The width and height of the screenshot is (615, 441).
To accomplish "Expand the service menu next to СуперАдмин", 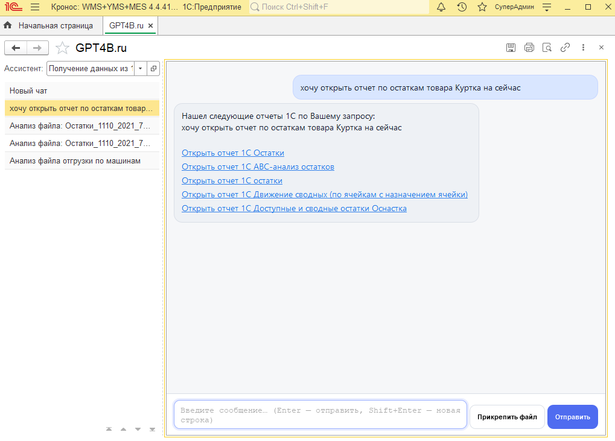I will point(547,7).
